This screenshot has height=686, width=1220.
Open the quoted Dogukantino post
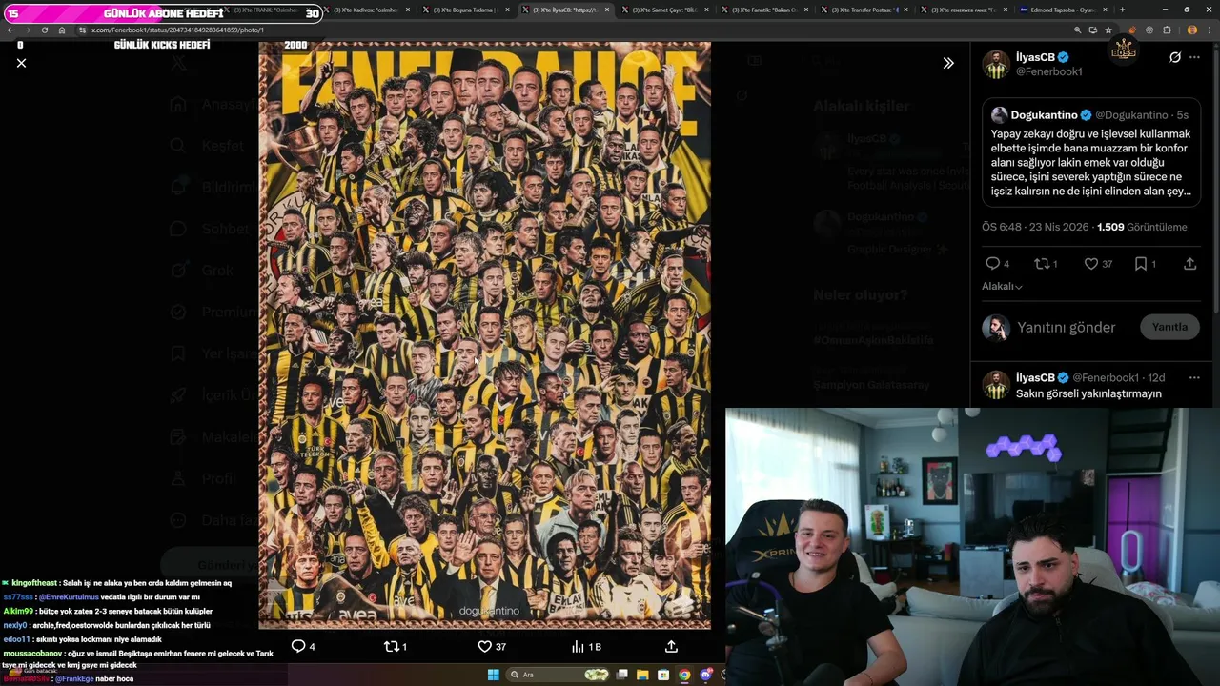pyautogui.click(x=1091, y=151)
